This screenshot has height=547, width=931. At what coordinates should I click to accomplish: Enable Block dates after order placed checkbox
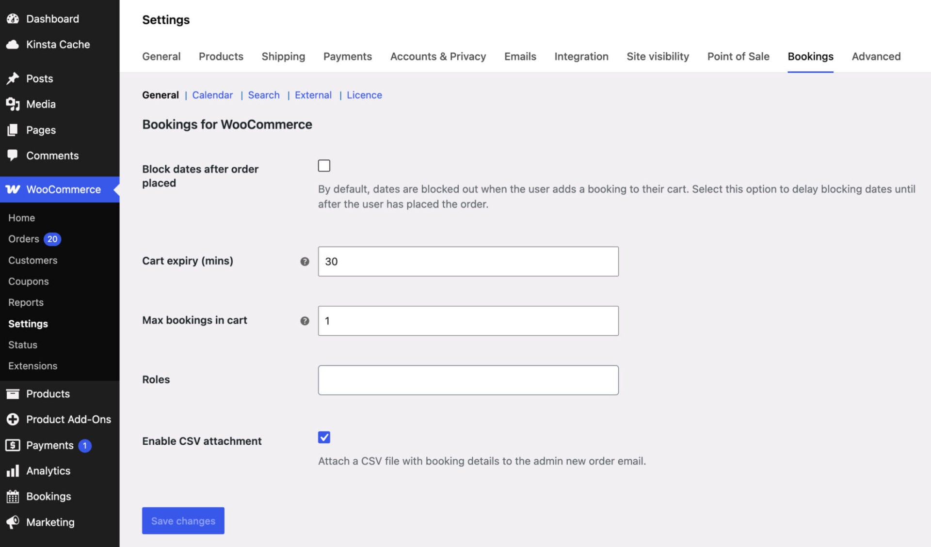click(324, 166)
